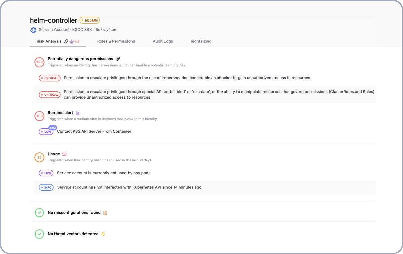Click the green checkmark for No threat vectors detected
The width and height of the screenshot is (403, 254).
click(39, 234)
